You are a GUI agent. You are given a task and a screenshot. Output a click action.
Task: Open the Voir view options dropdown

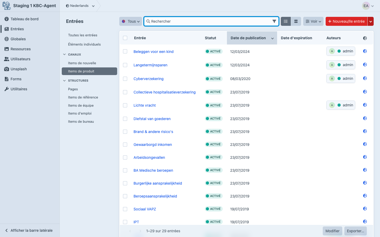pos(313,21)
